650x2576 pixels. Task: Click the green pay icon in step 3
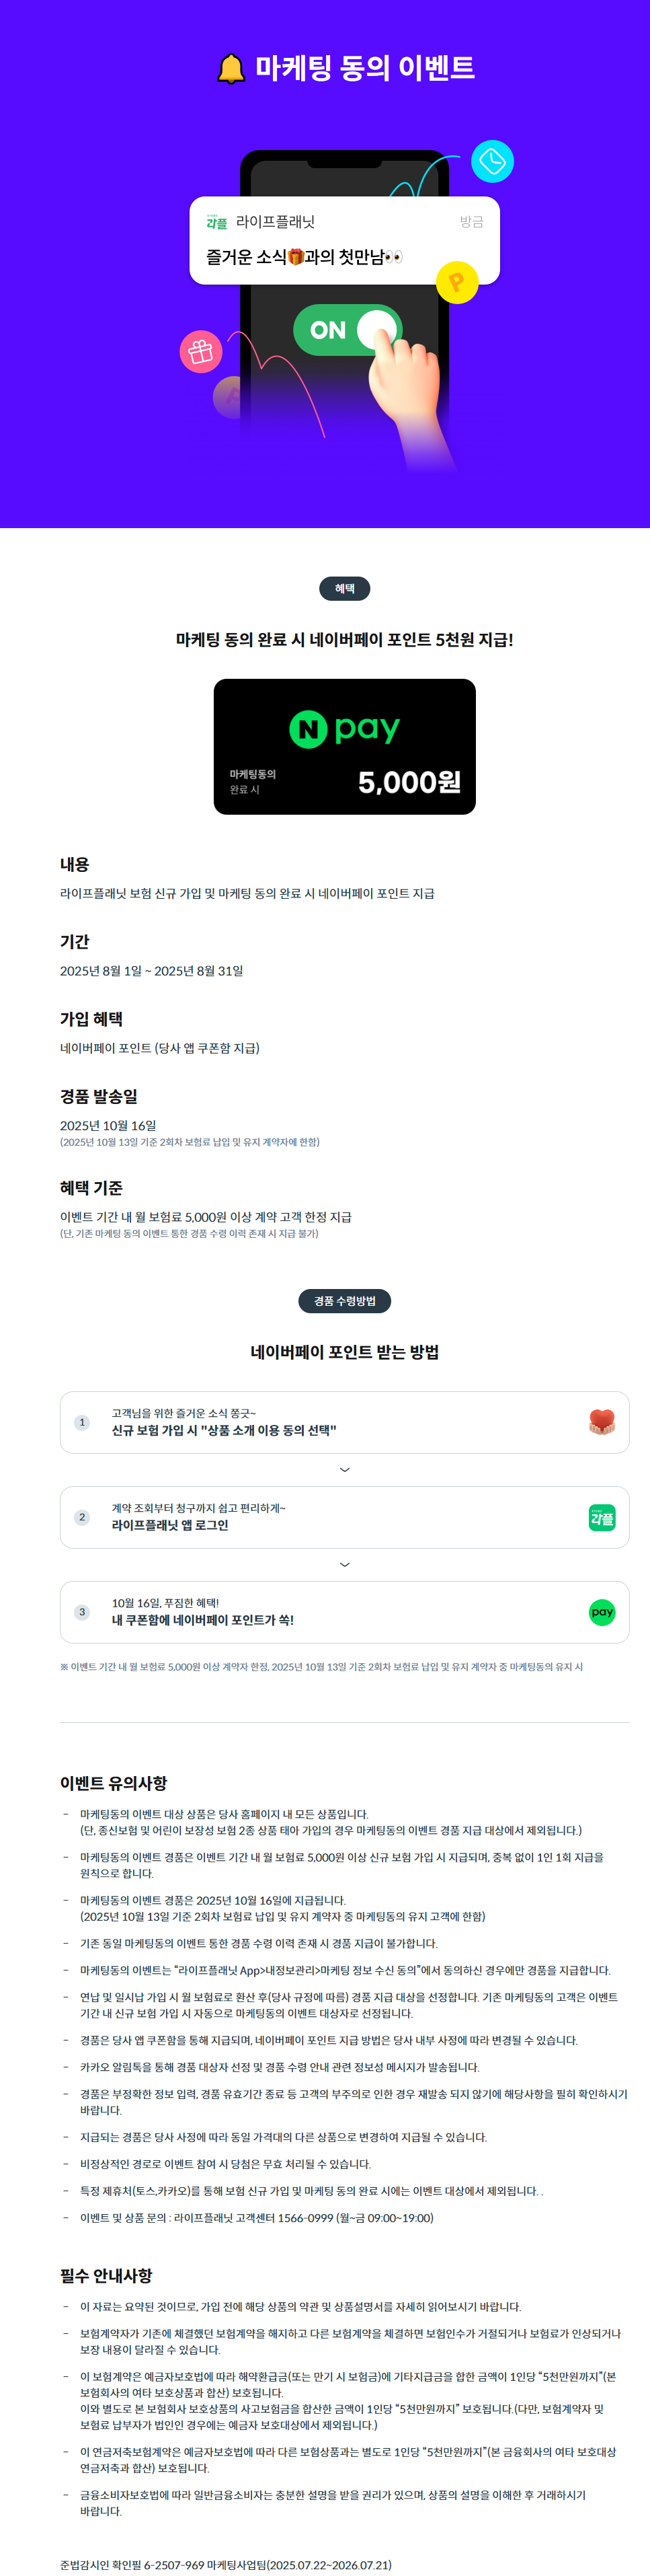pos(602,1612)
